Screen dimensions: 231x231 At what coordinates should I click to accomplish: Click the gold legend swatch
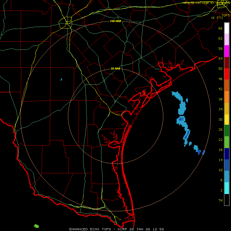coord(227,109)
